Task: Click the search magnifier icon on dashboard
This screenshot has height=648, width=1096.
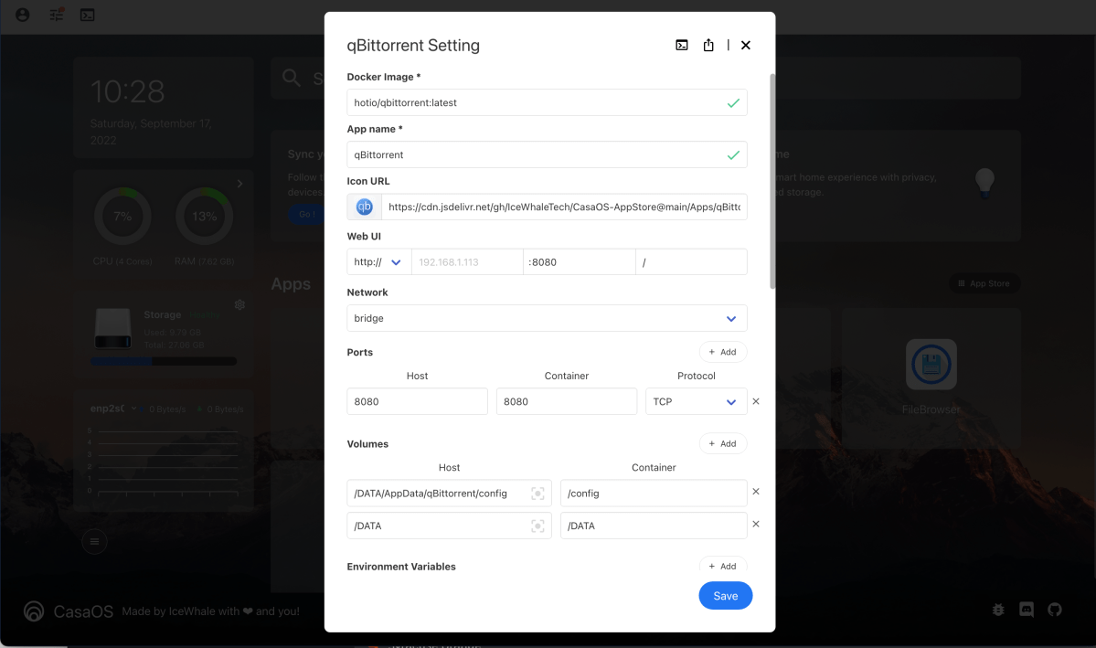Action: (x=292, y=78)
